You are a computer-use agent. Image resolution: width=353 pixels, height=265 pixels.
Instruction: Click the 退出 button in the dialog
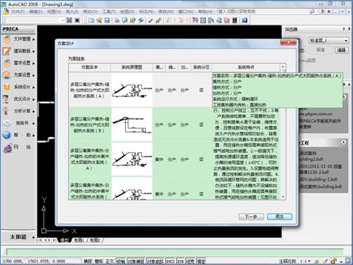pyautogui.click(x=279, y=217)
